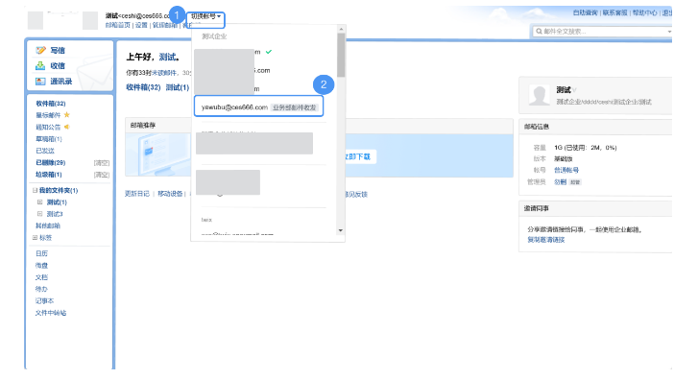Screen dimensions: 674x379
Task: Click the green checkmark beside the current account
Action: click(269, 52)
